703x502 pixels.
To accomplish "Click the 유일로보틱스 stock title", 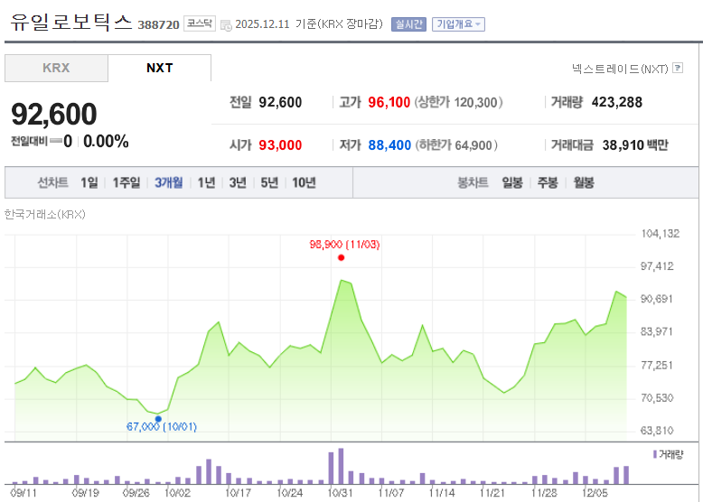I will click(x=71, y=22).
